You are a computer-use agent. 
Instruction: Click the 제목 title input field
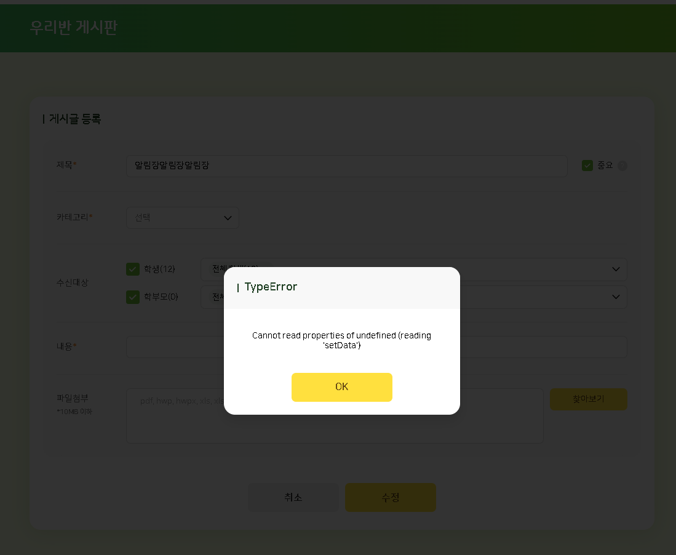346,166
